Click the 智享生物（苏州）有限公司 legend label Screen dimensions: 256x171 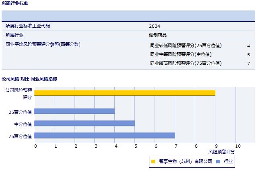tap(186, 161)
